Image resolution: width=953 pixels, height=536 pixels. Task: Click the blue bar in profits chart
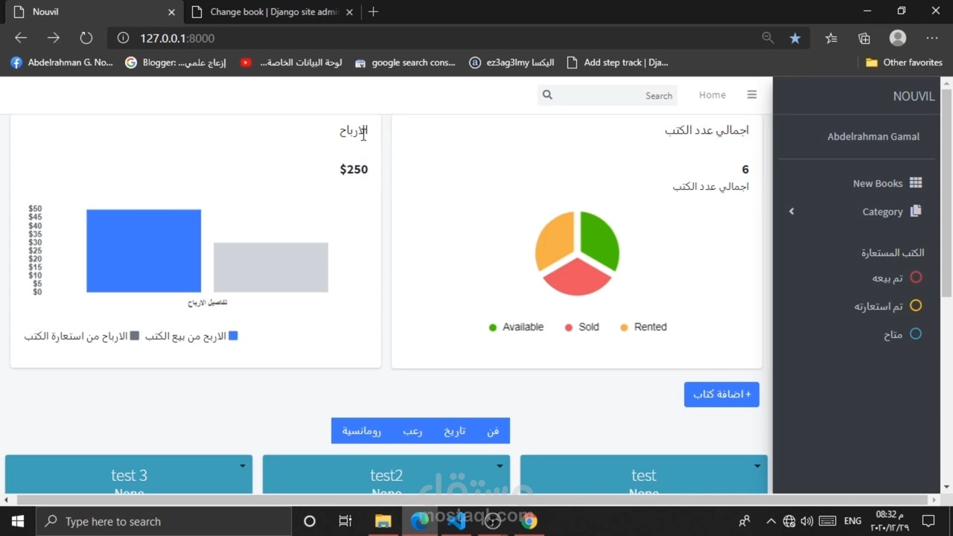pyautogui.click(x=144, y=251)
